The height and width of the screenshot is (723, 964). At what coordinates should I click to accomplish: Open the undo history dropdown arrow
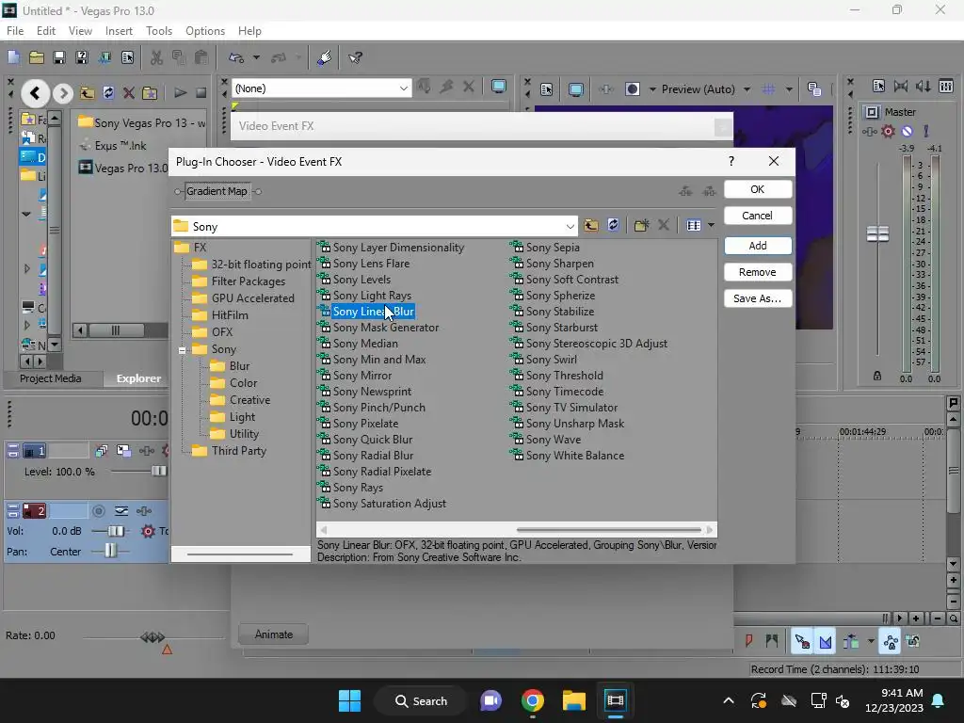(x=256, y=57)
